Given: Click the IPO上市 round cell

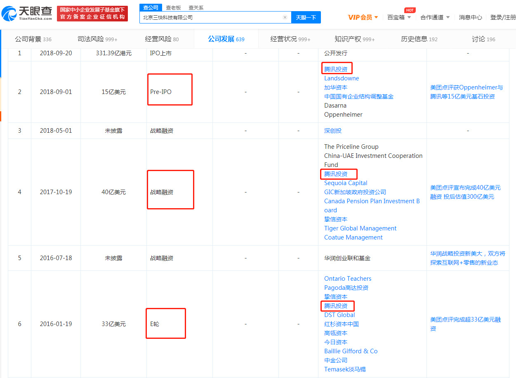Looking at the screenshot, I should coord(160,53).
